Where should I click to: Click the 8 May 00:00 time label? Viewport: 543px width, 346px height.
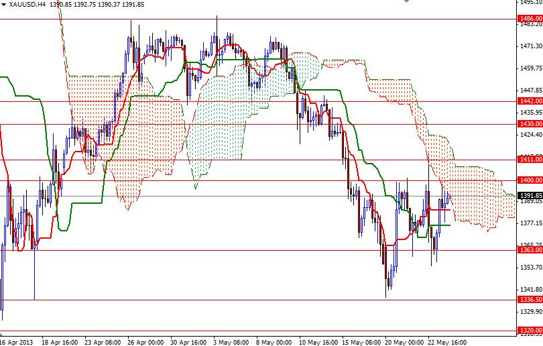[x=274, y=342]
